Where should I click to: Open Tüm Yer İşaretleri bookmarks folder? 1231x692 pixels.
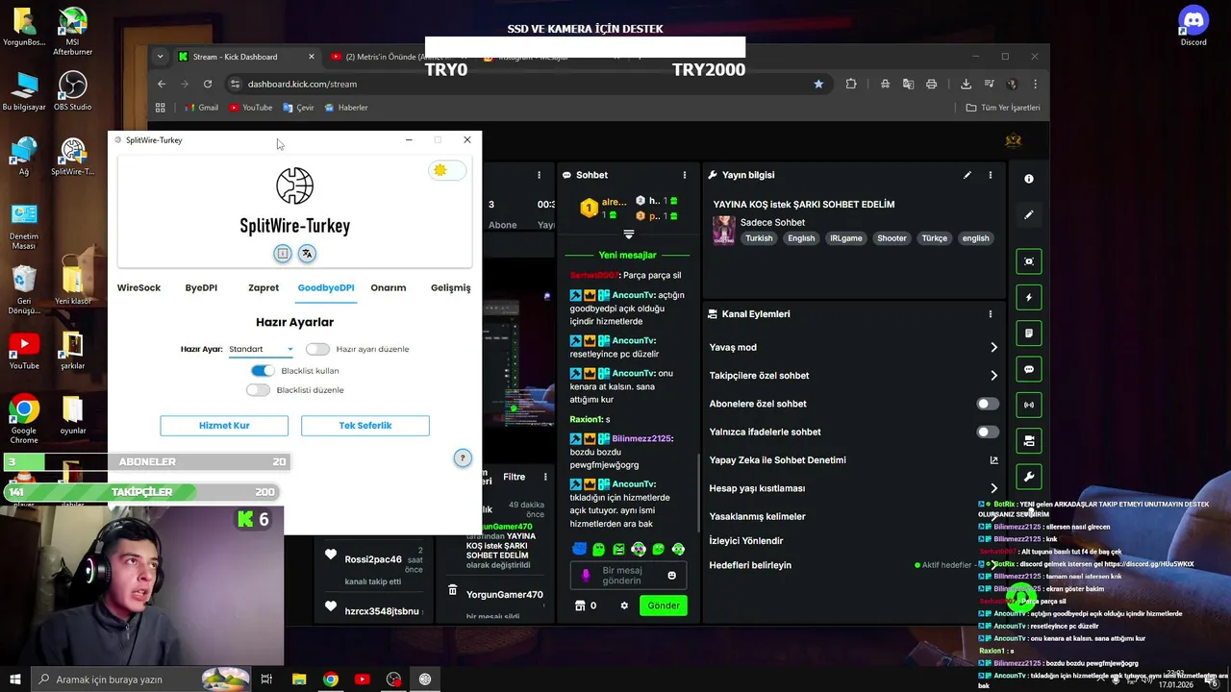(1003, 108)
